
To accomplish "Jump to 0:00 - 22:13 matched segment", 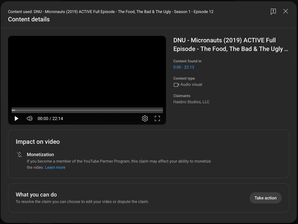I will click(x=184, y=67).
